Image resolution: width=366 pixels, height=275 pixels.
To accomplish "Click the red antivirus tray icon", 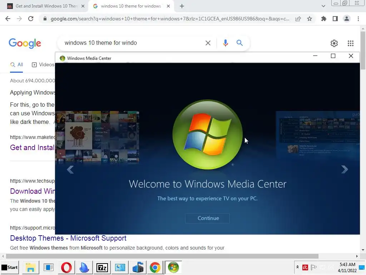I will click(305, 267).
